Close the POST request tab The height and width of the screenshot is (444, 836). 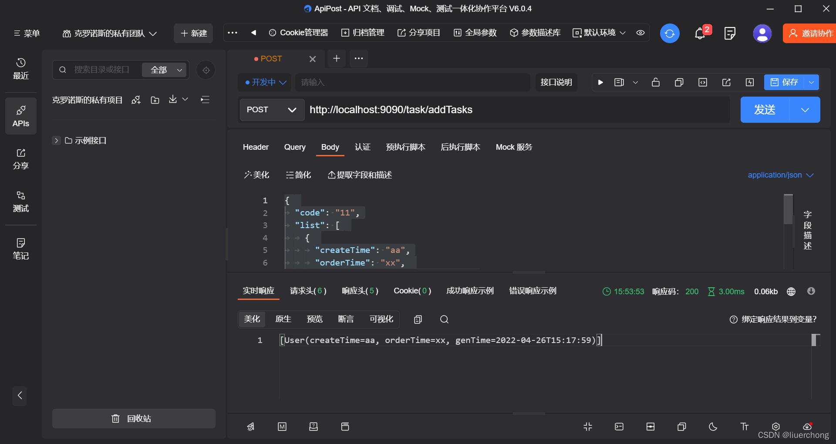click(x=313, y=59)
